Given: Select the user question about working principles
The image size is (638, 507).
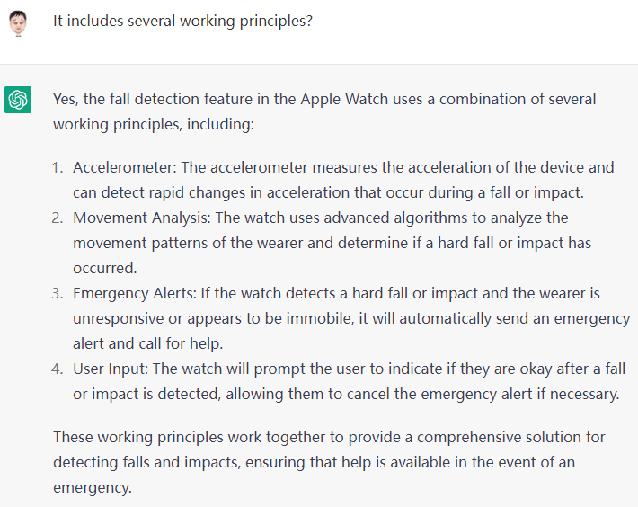Looking at the screenshot, I should (182, 21).
